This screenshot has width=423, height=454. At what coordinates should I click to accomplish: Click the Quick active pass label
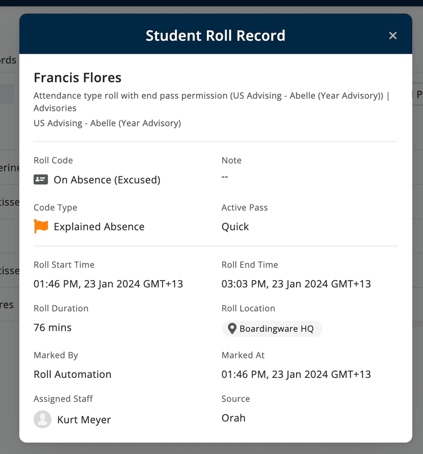tap(235, 226)
